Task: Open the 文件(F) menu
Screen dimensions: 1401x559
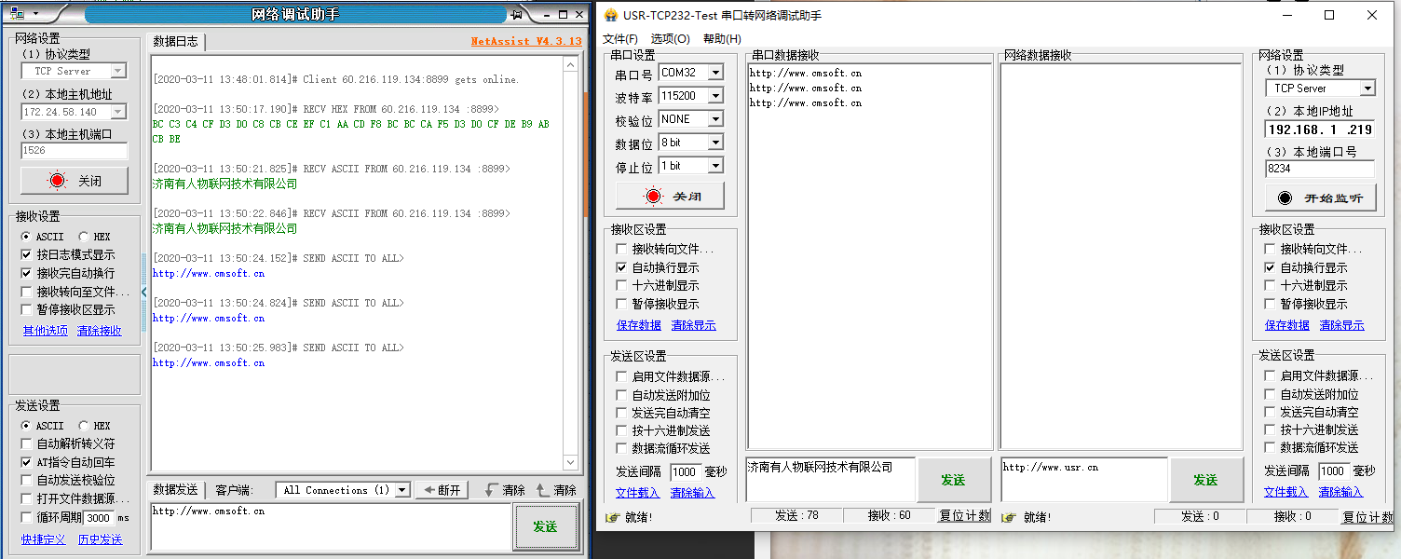Action: point(620,39)
